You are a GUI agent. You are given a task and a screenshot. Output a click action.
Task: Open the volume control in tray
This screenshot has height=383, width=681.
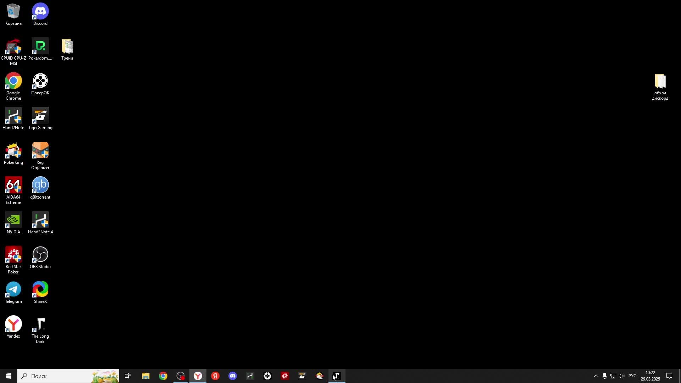[x=621, y=376]
